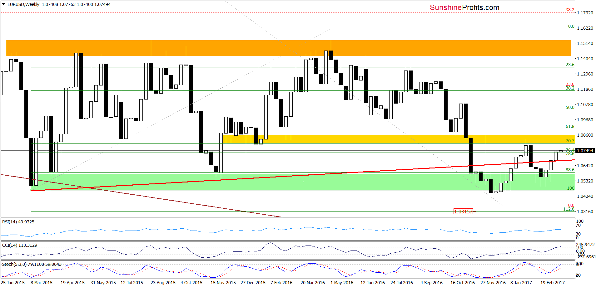This screenshot has width=596, height=287.
Task: Click the green 61.8 Fibonacci level label
Action: point(570,126)
